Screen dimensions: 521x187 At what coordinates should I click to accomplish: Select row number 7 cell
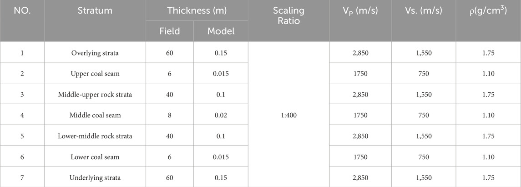pyautogui.click(x=22, y=177)
